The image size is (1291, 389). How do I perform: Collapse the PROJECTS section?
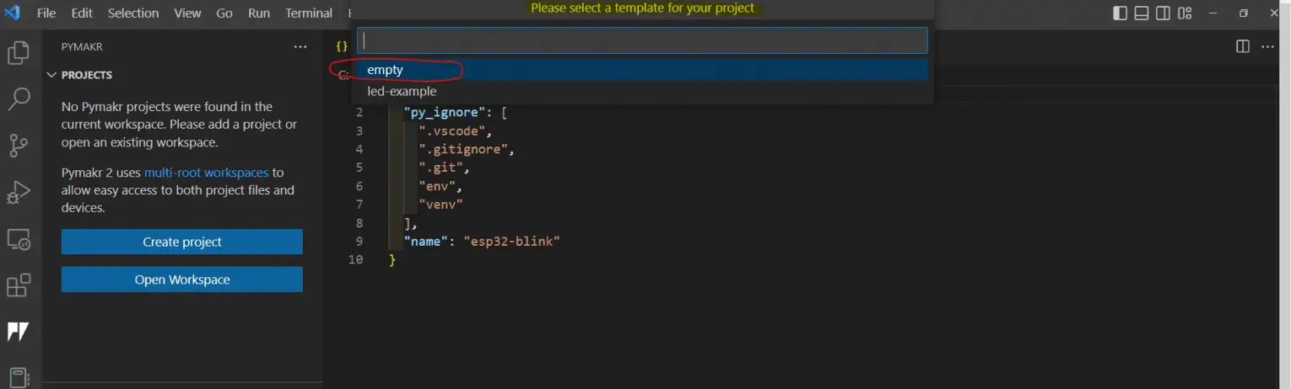tap(52, 75)
